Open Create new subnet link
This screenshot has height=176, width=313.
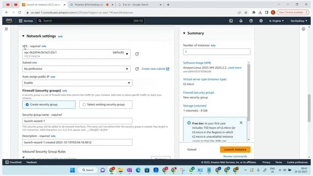point(156,69)
